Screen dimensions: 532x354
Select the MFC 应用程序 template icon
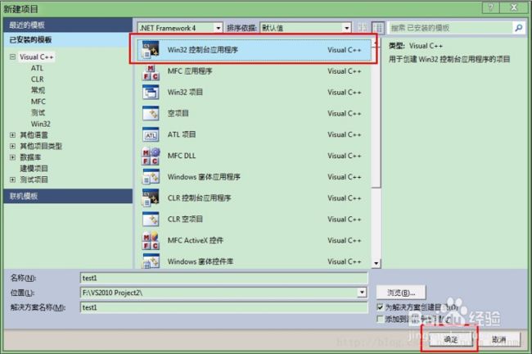[x=151, y=71]
